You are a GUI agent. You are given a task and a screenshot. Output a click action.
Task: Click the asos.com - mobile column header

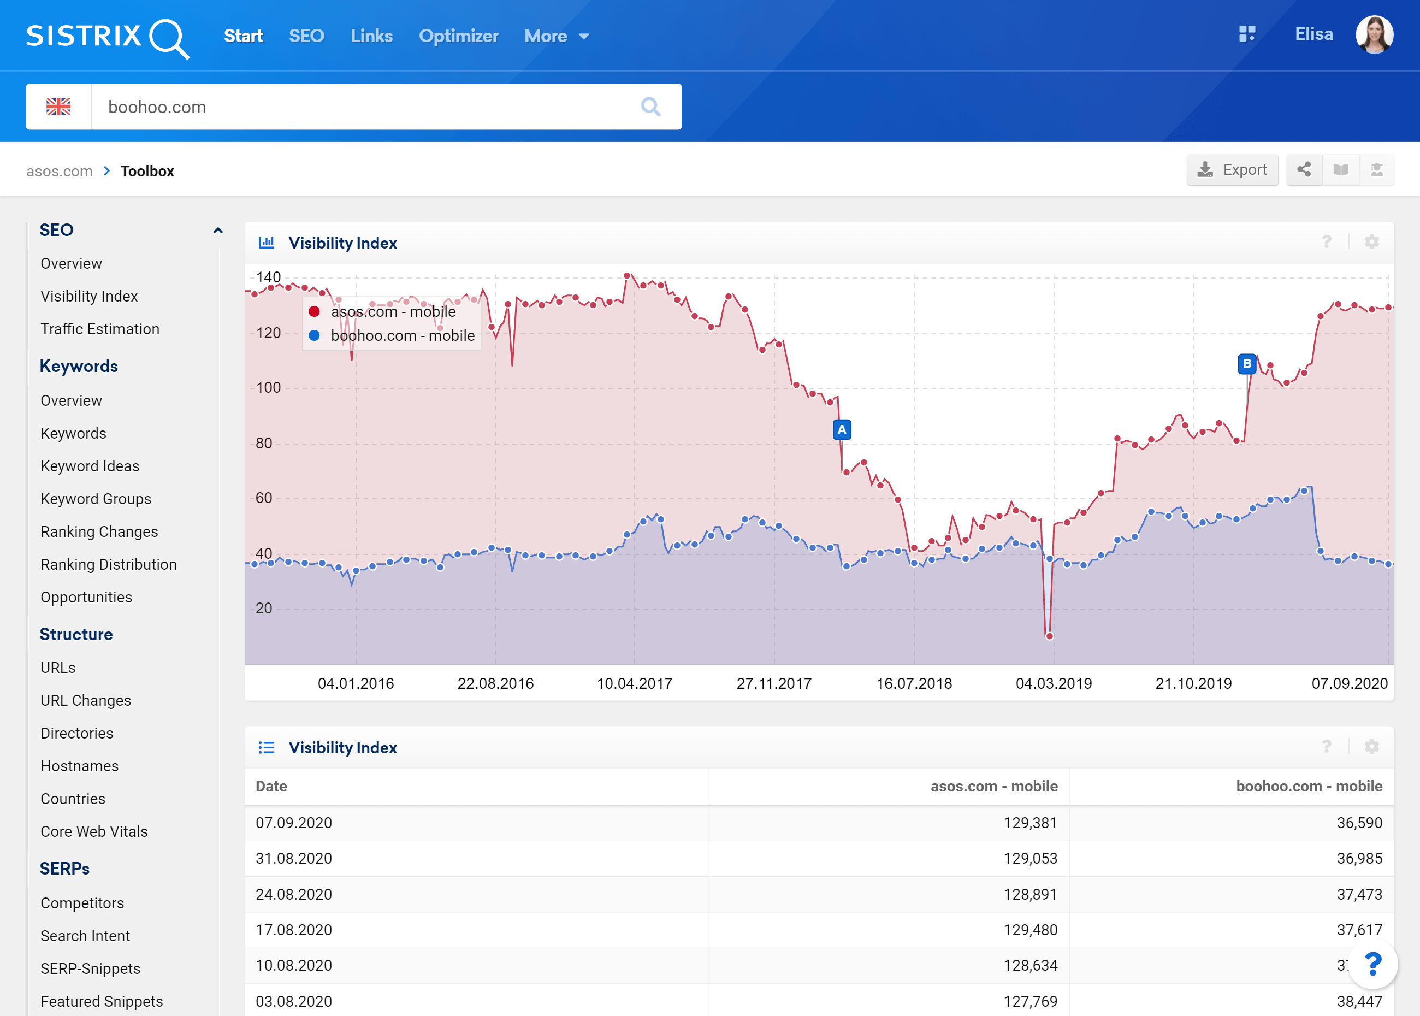[994, 787]
